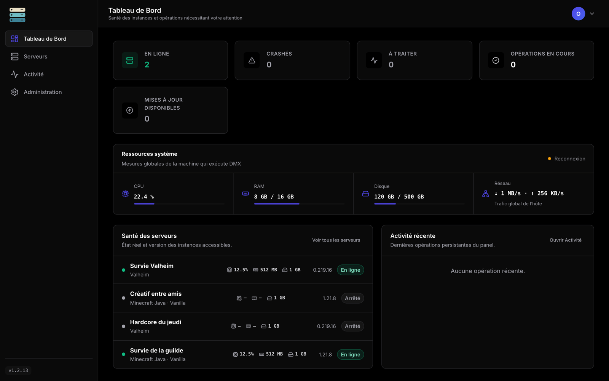The image size is (609, 381).
Task: Open the user menu chevron
Action: [592, 14]
